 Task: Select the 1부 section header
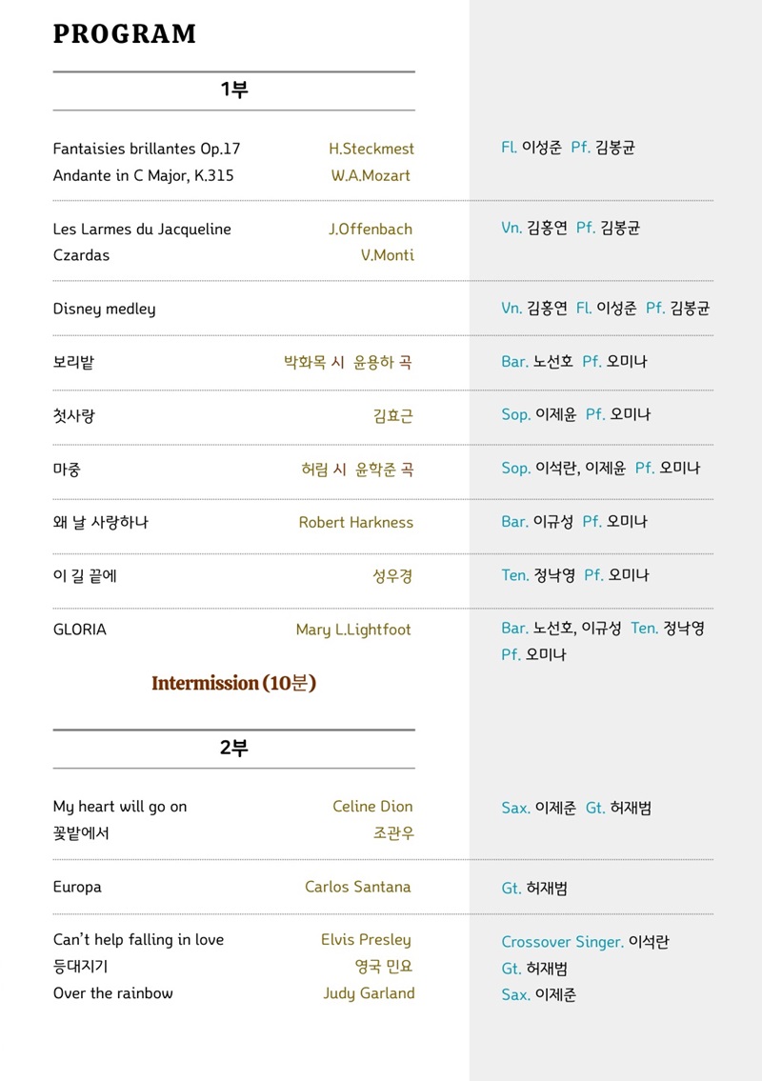[233, 90]
